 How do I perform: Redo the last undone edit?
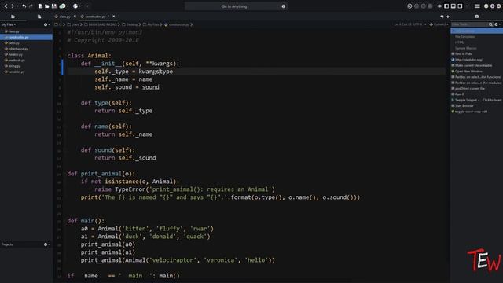pyautogui.click(x=31, y=6)
